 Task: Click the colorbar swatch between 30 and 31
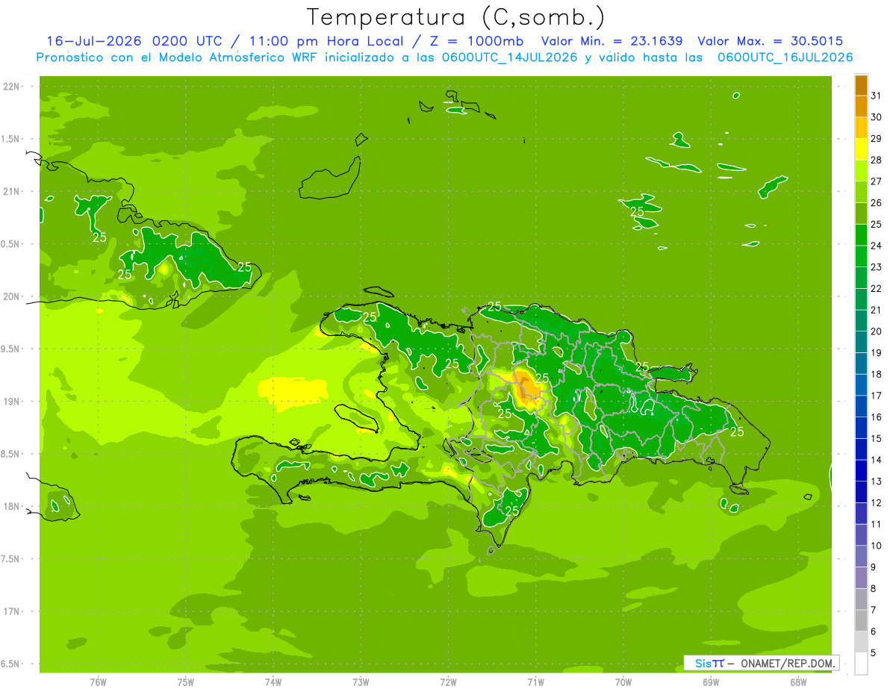pos(861,107)
